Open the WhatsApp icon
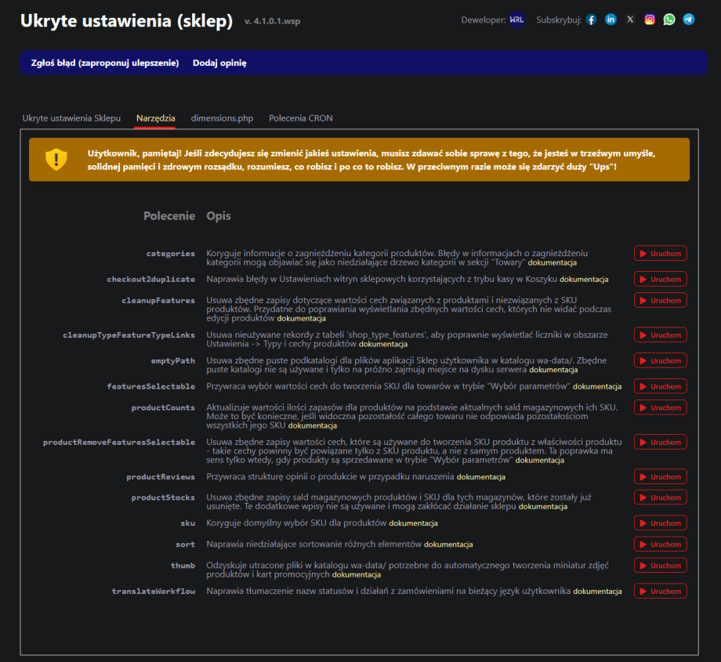Image resolution: width=721 pixels, height=662 pixels. click(668, 20)
